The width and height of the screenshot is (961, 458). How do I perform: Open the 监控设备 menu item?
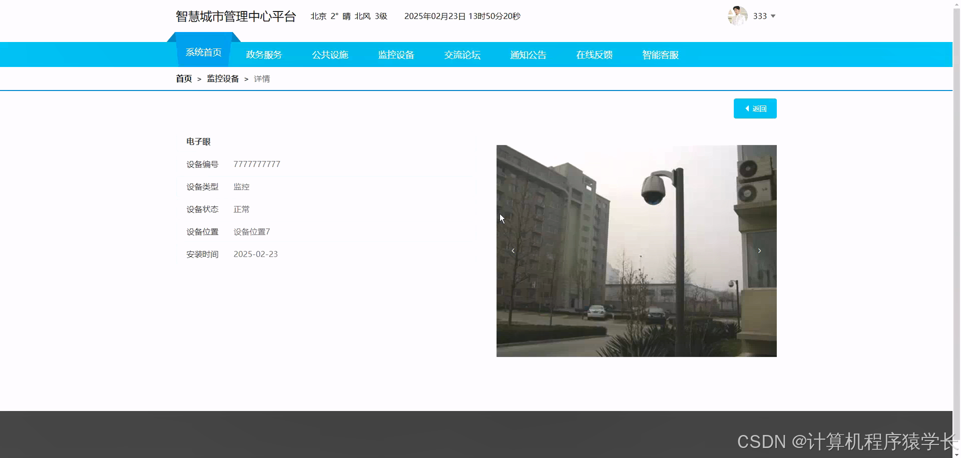pos(396,54)
